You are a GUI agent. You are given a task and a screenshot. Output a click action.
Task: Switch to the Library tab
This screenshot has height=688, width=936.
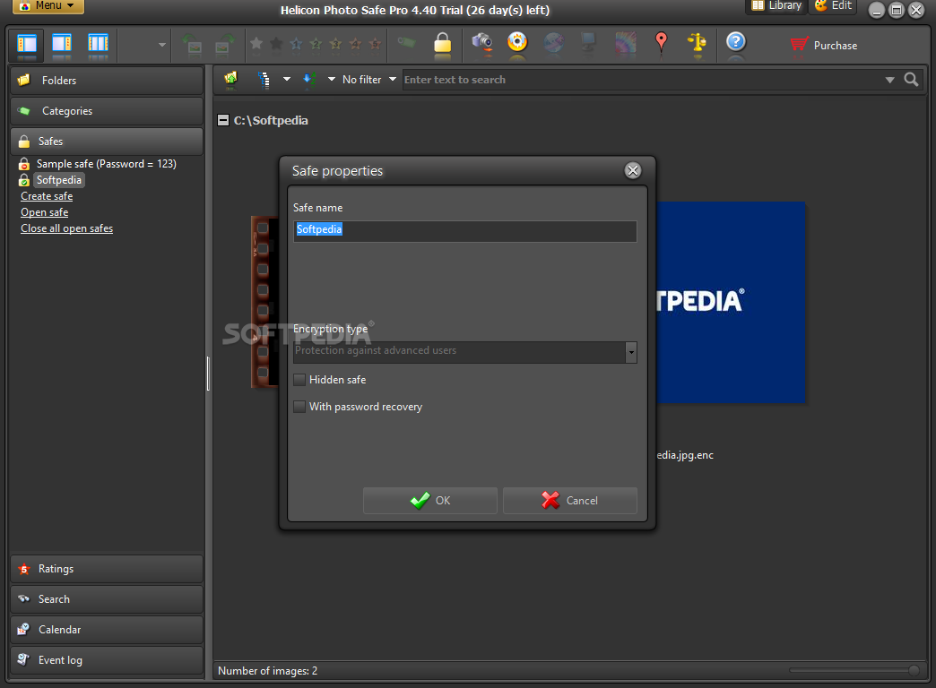pyautogui.click(x=776, y=6)
